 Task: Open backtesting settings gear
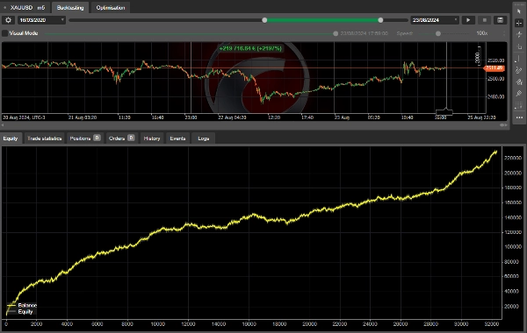8,20
